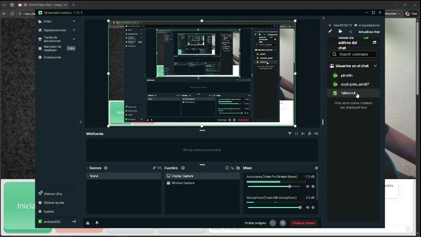Open the Kick platform icon beside andreux022
The width and height of the screenshot is (421, 237).
[x=40, y=222]
